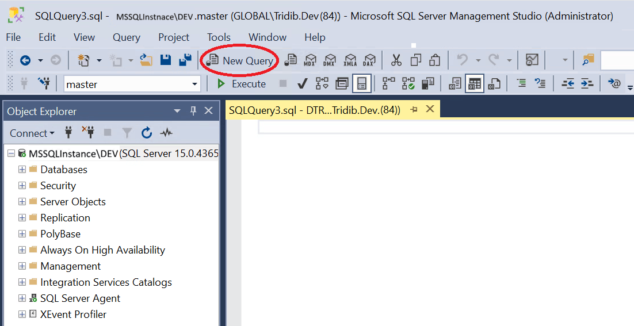Open the master database dropdown
The height and width of the screenshot is (326, 634).
point(194,84)
